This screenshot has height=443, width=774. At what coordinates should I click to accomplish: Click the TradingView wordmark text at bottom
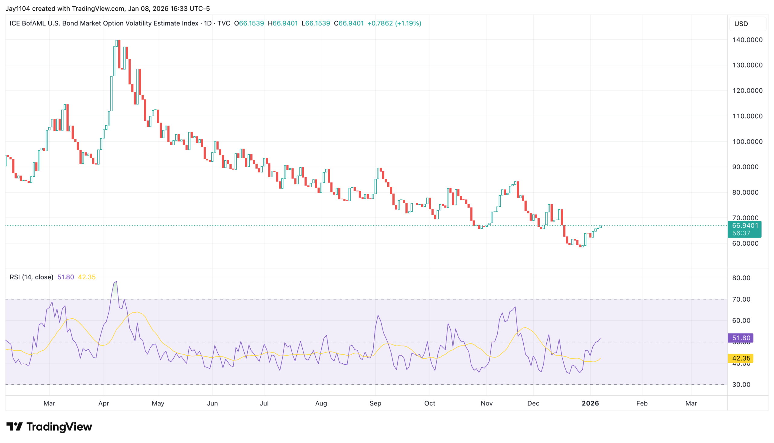click(x=59, y=427)
